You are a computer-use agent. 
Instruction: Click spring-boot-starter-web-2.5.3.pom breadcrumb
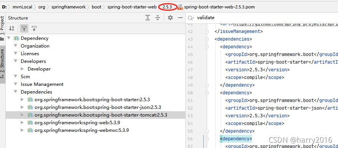(219, 7)
